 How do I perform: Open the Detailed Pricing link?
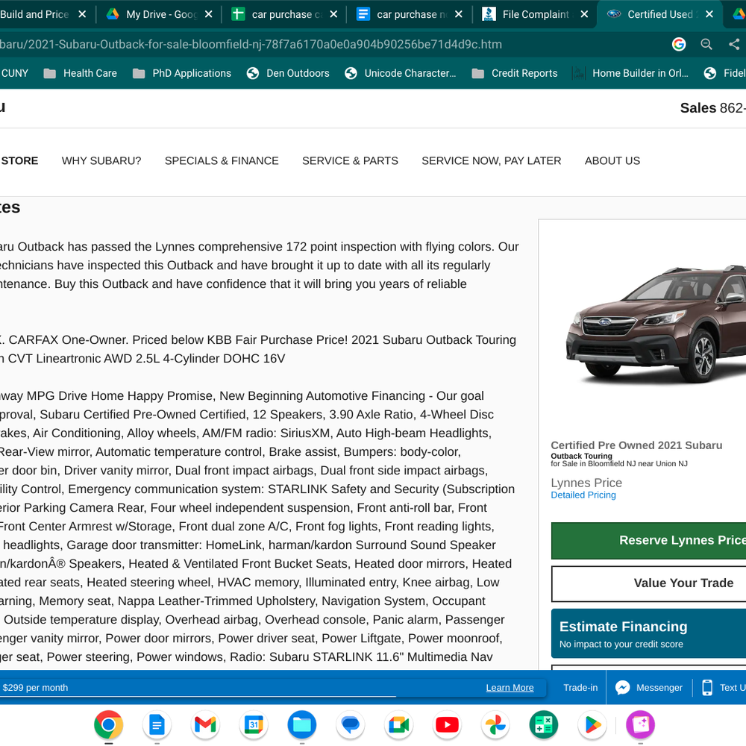pos(583,495)
